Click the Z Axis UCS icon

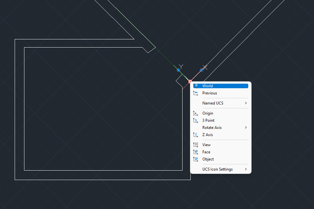tap(196, 135)
